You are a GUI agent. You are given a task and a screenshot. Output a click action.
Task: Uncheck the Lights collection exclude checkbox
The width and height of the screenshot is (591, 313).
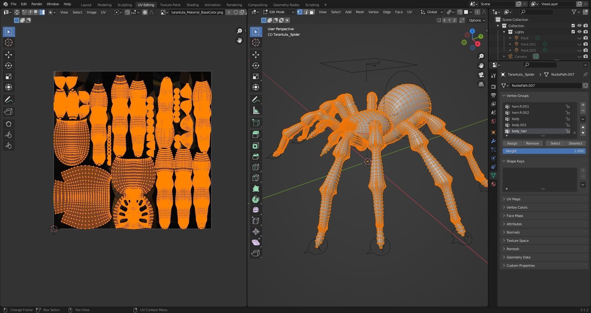tap(573, 32)
